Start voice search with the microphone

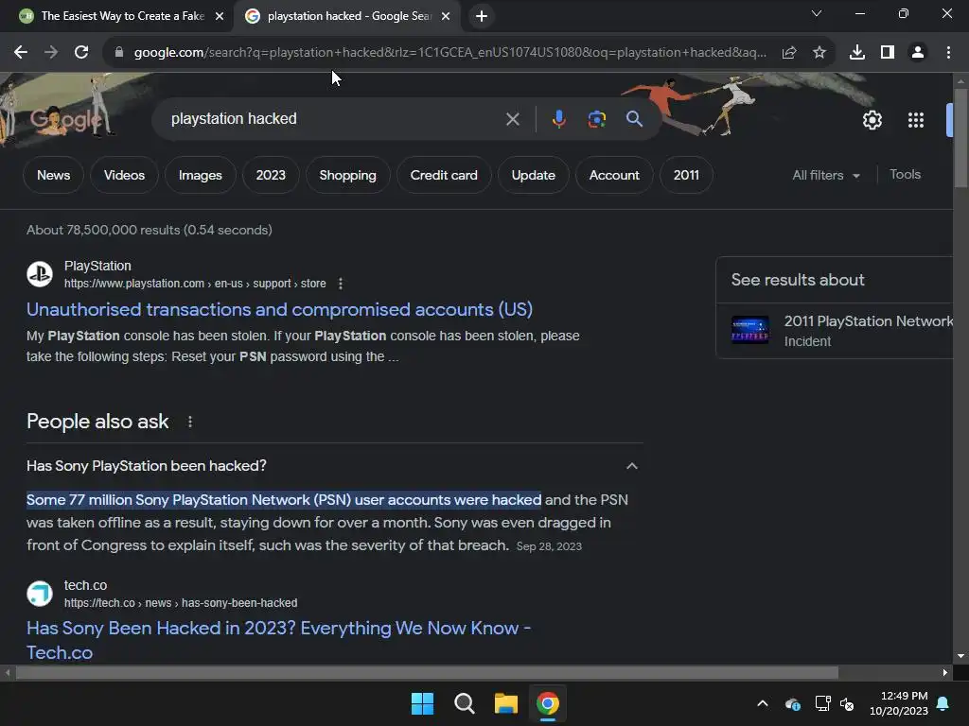[558, 118]
